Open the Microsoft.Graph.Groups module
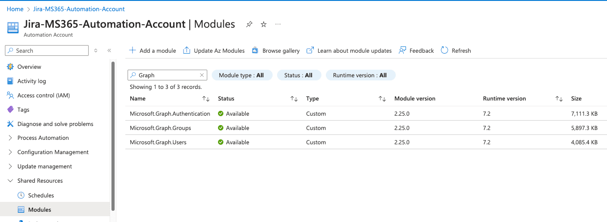This screenshot has height=222, width=607. tap(160, 128)
